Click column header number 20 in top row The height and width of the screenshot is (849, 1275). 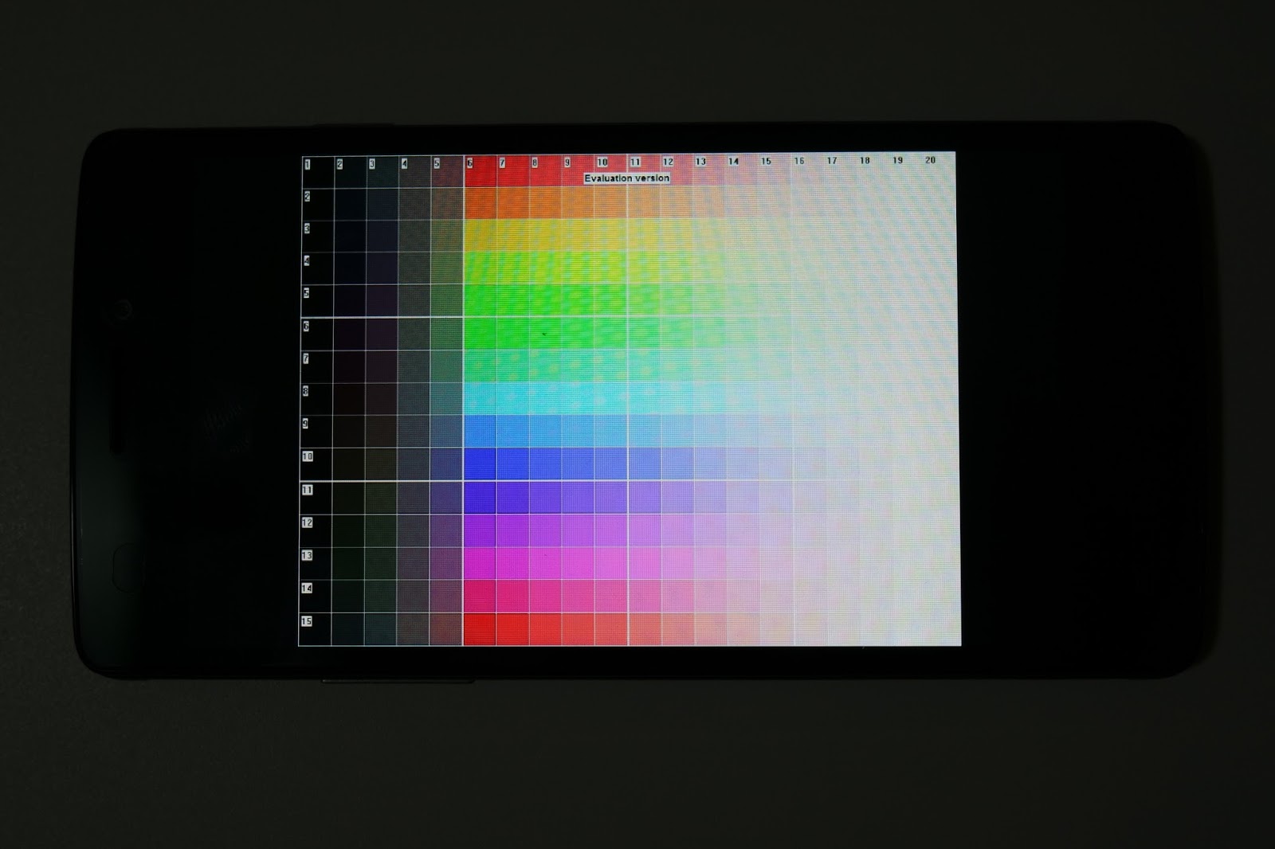point(931,160)
